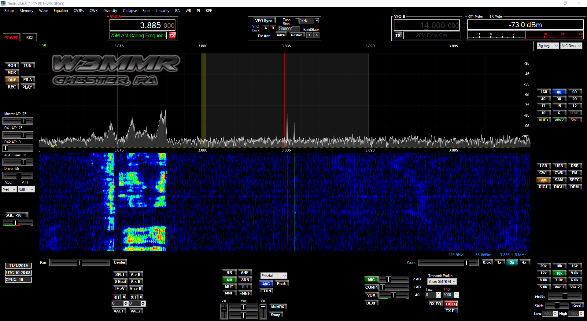Viewport: 587px width, 321px height.
Task: Toggle the MOX transmit button
Action: click(12, 73)
